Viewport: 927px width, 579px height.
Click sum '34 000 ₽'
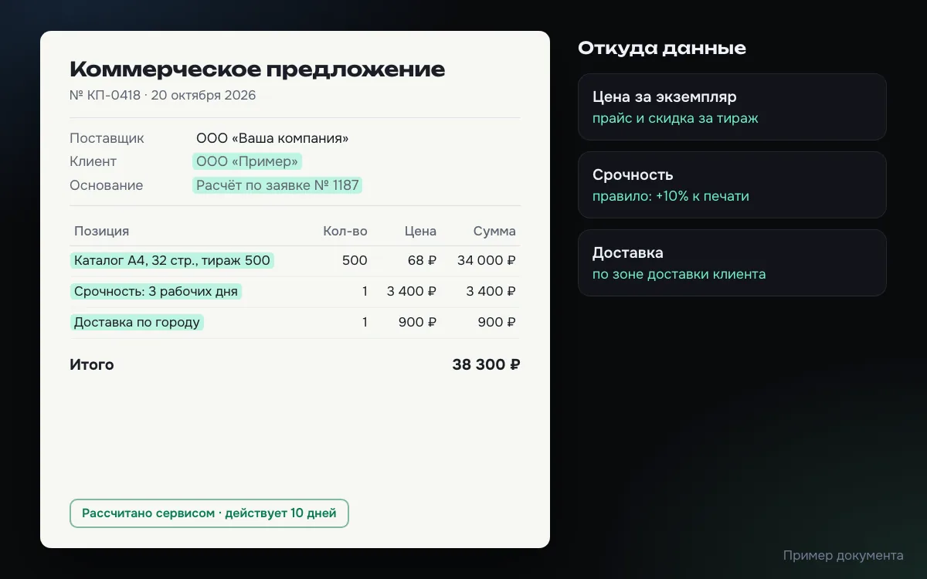(x=487, y=260)
